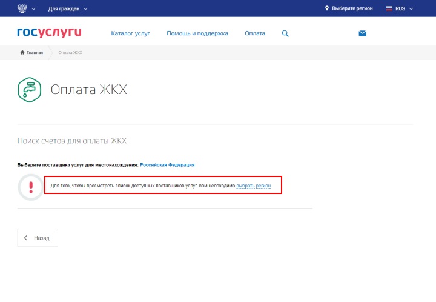Open 'Выберите регион' in the top bar

[352, 8]
